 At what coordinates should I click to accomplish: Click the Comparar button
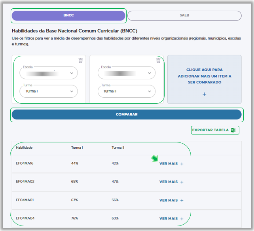pos(127,114)
